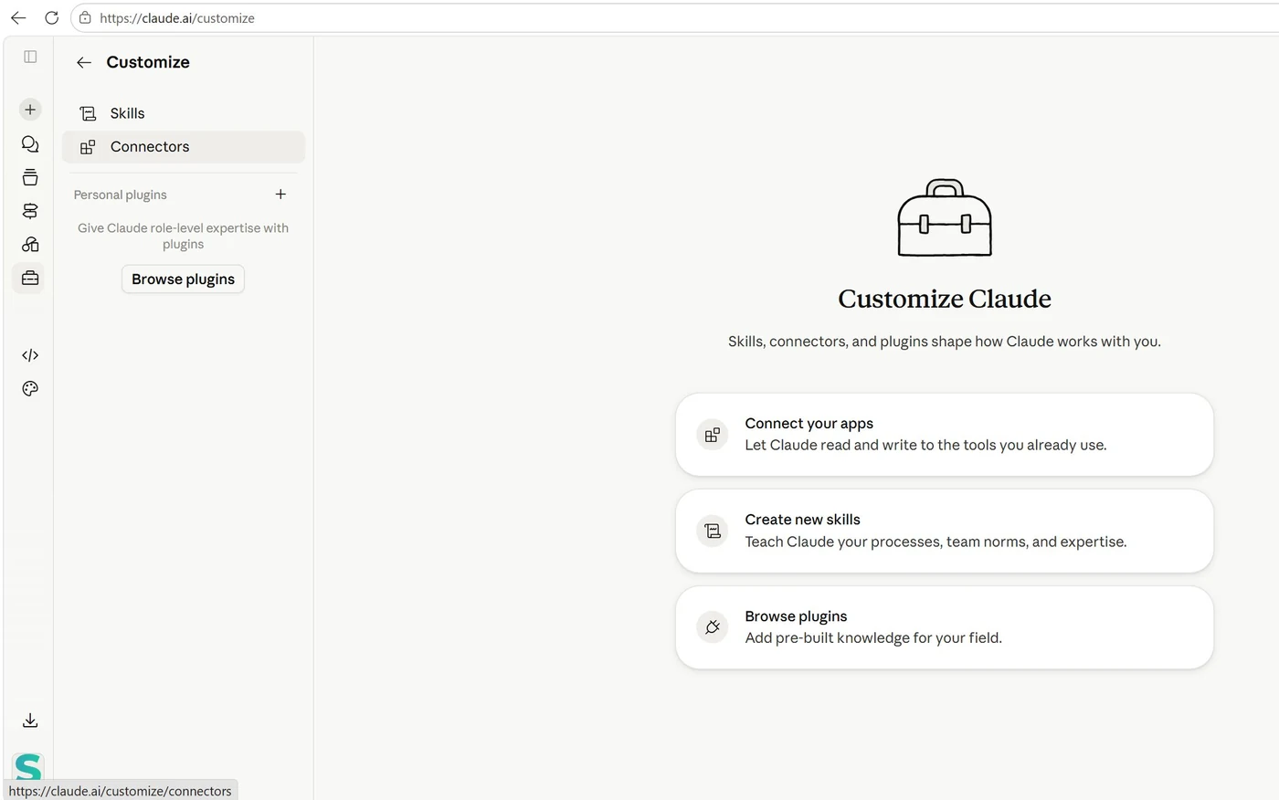This screenshot has width=1279, height=800.
Task: Click the Customize Claude heading
Action: coord(945,299)
